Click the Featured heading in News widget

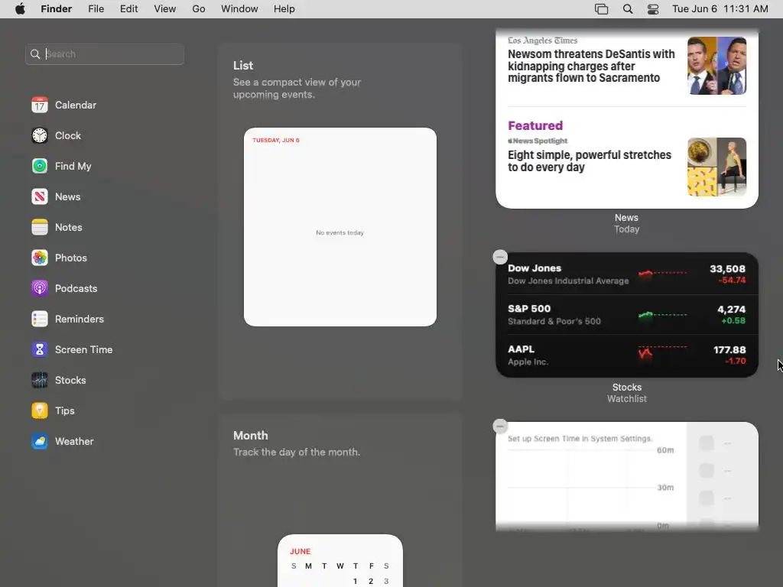click(535, 125)
